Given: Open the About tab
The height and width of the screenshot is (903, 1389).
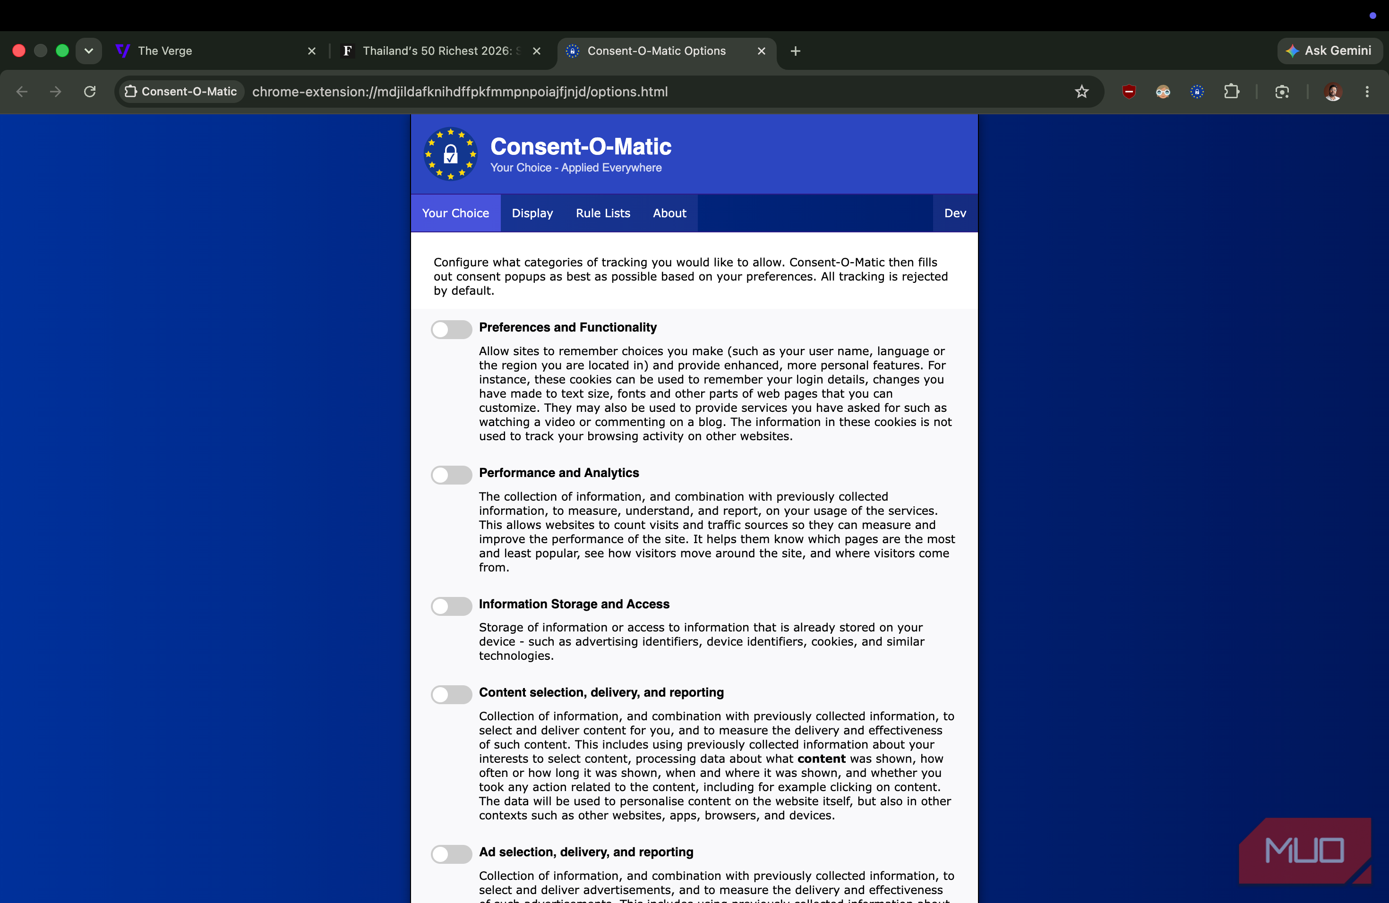Looking at the screenshot, I should click(x=669, y=213).
